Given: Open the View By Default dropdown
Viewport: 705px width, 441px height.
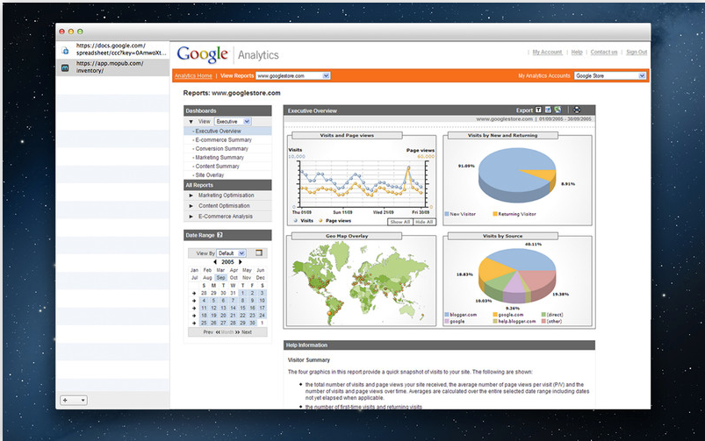Looking at the screenshot, I should pos(231,253).
